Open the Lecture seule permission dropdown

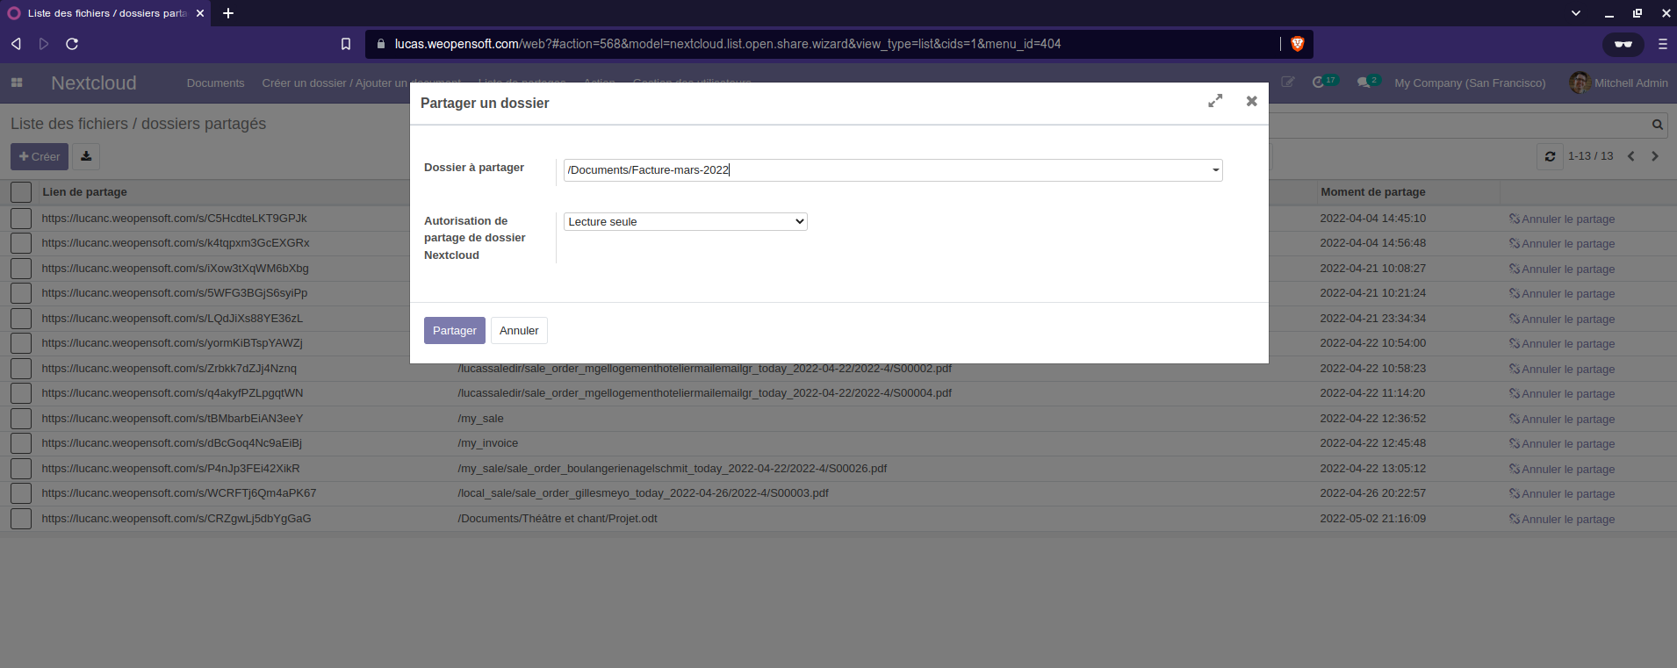685,221
